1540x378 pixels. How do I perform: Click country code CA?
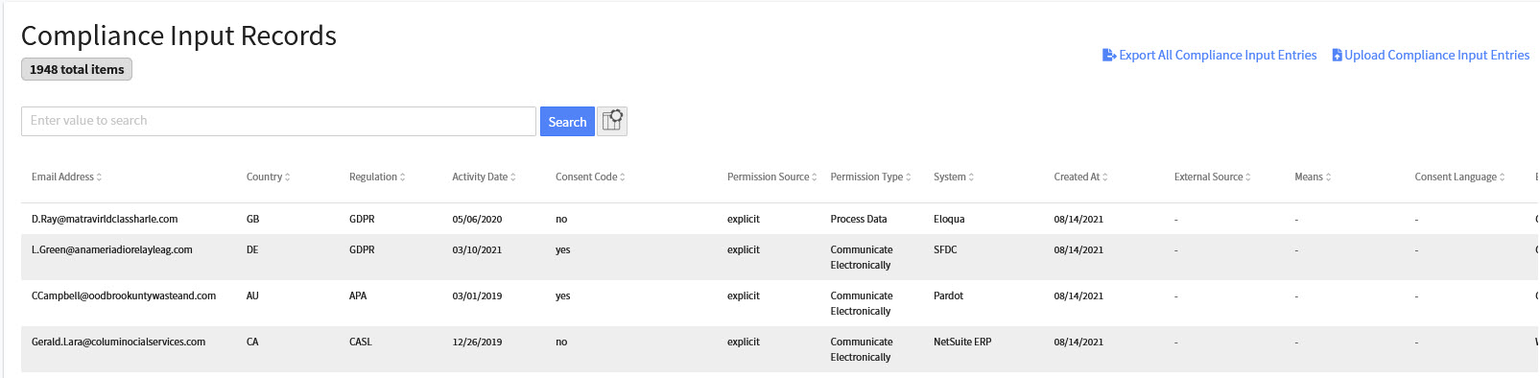[252, 343]
